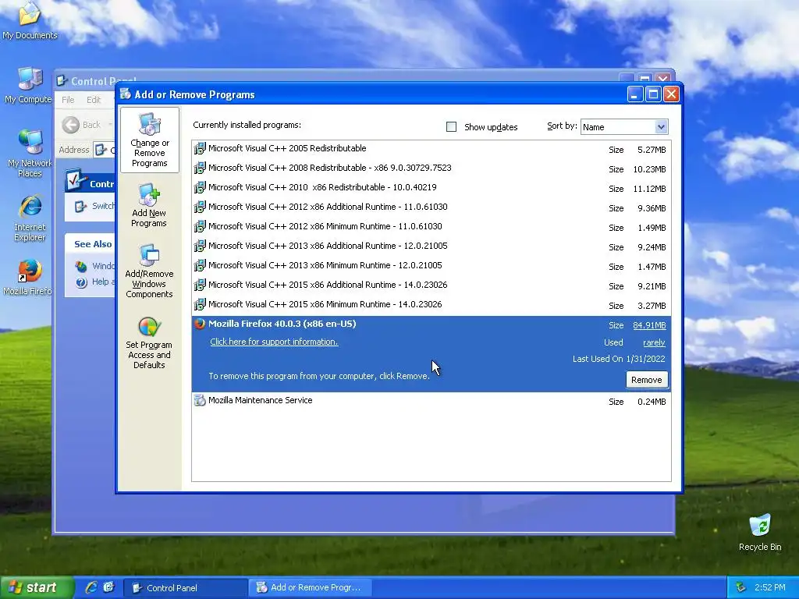Click Visual C++ 2012 Minimum Runtime icon
799x599 pixels.
(200, 227)
